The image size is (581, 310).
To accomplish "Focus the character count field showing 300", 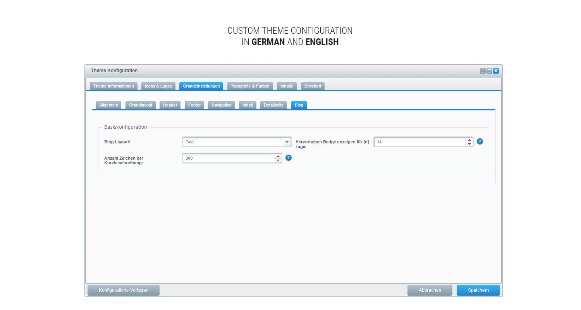I will click(x=229, y=158).
